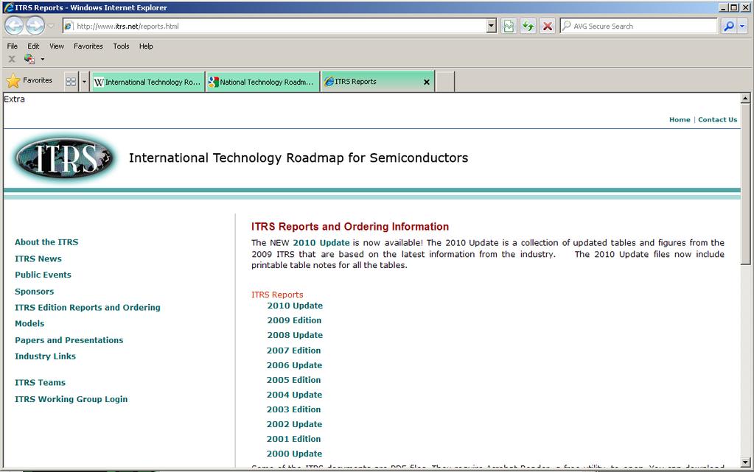The image size is (754, 472).
Task: Click the Forward navigation arrow button
Action: point(35,26)
